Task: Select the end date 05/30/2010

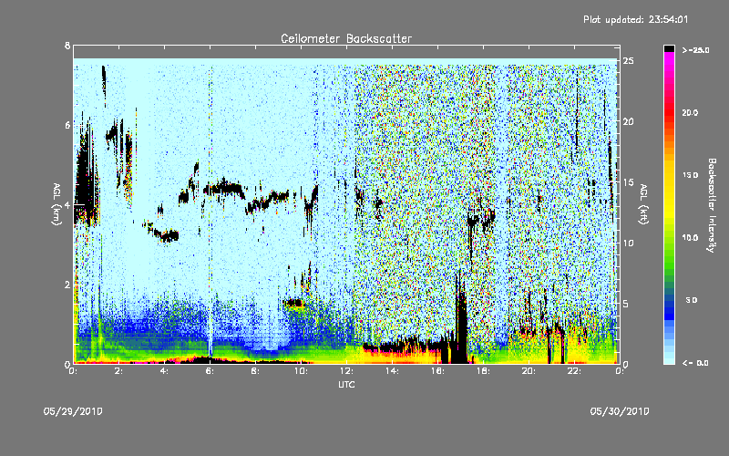Action: click(620, 411)
